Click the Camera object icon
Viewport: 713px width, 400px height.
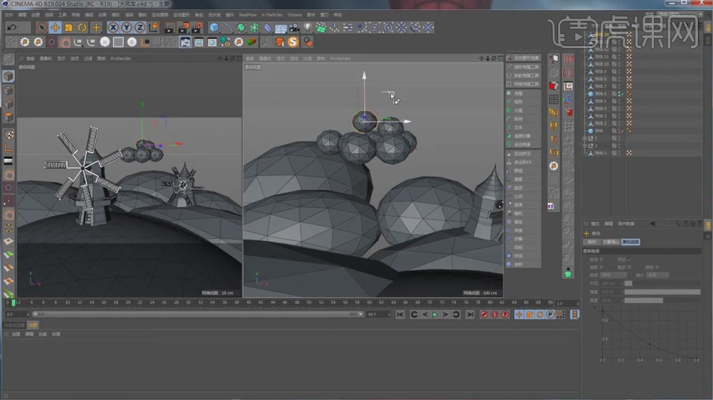click(294, 27)
